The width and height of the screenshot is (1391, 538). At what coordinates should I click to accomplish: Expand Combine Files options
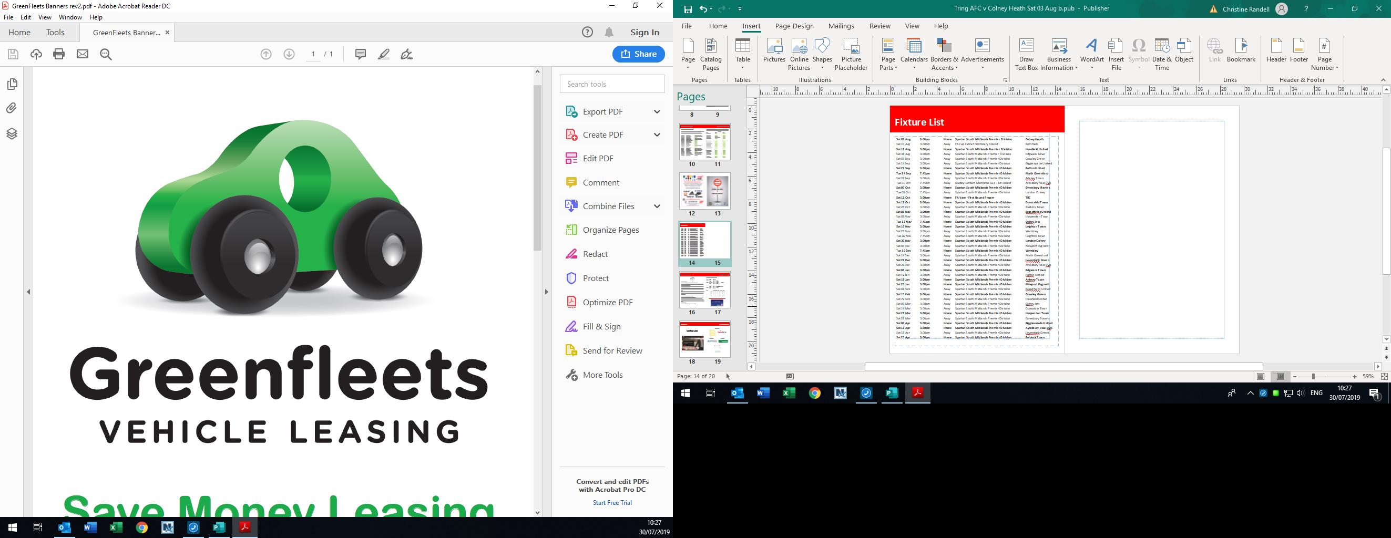(657, 206)
